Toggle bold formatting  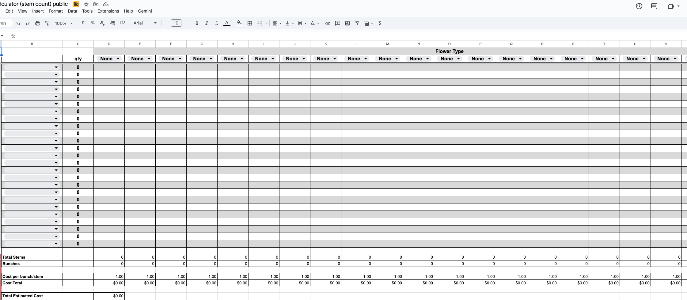click(197, 23)
